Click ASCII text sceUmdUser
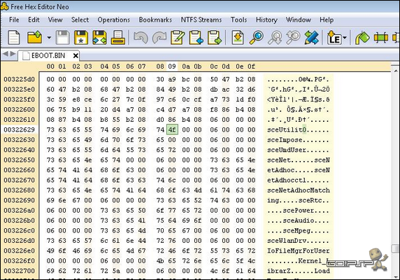The height and width of the screenshot is (280, 400). (x=287, y=150)
